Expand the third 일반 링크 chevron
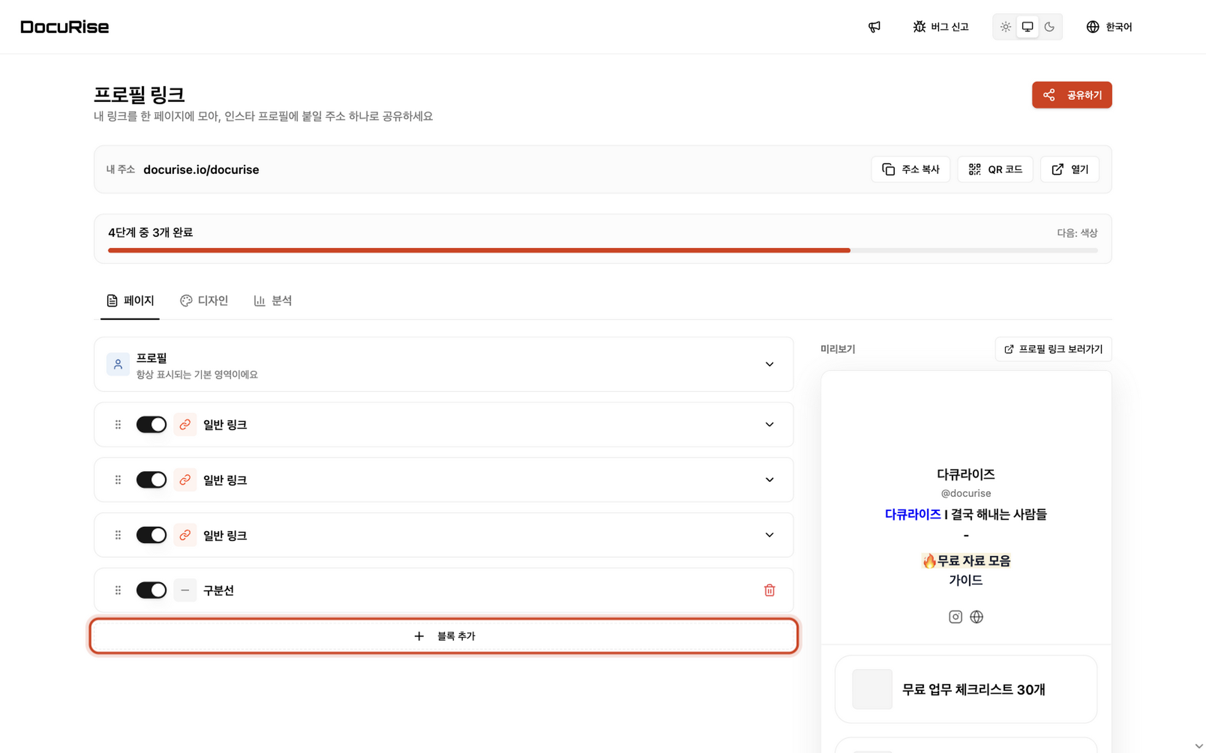This screenshot has height=753, width=1206. [769, 535]
